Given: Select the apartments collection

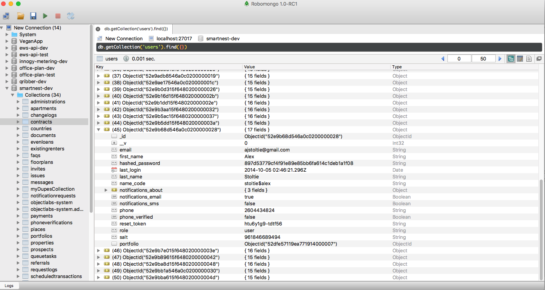Looking at the screenshot, I should [x=43, y=108].
